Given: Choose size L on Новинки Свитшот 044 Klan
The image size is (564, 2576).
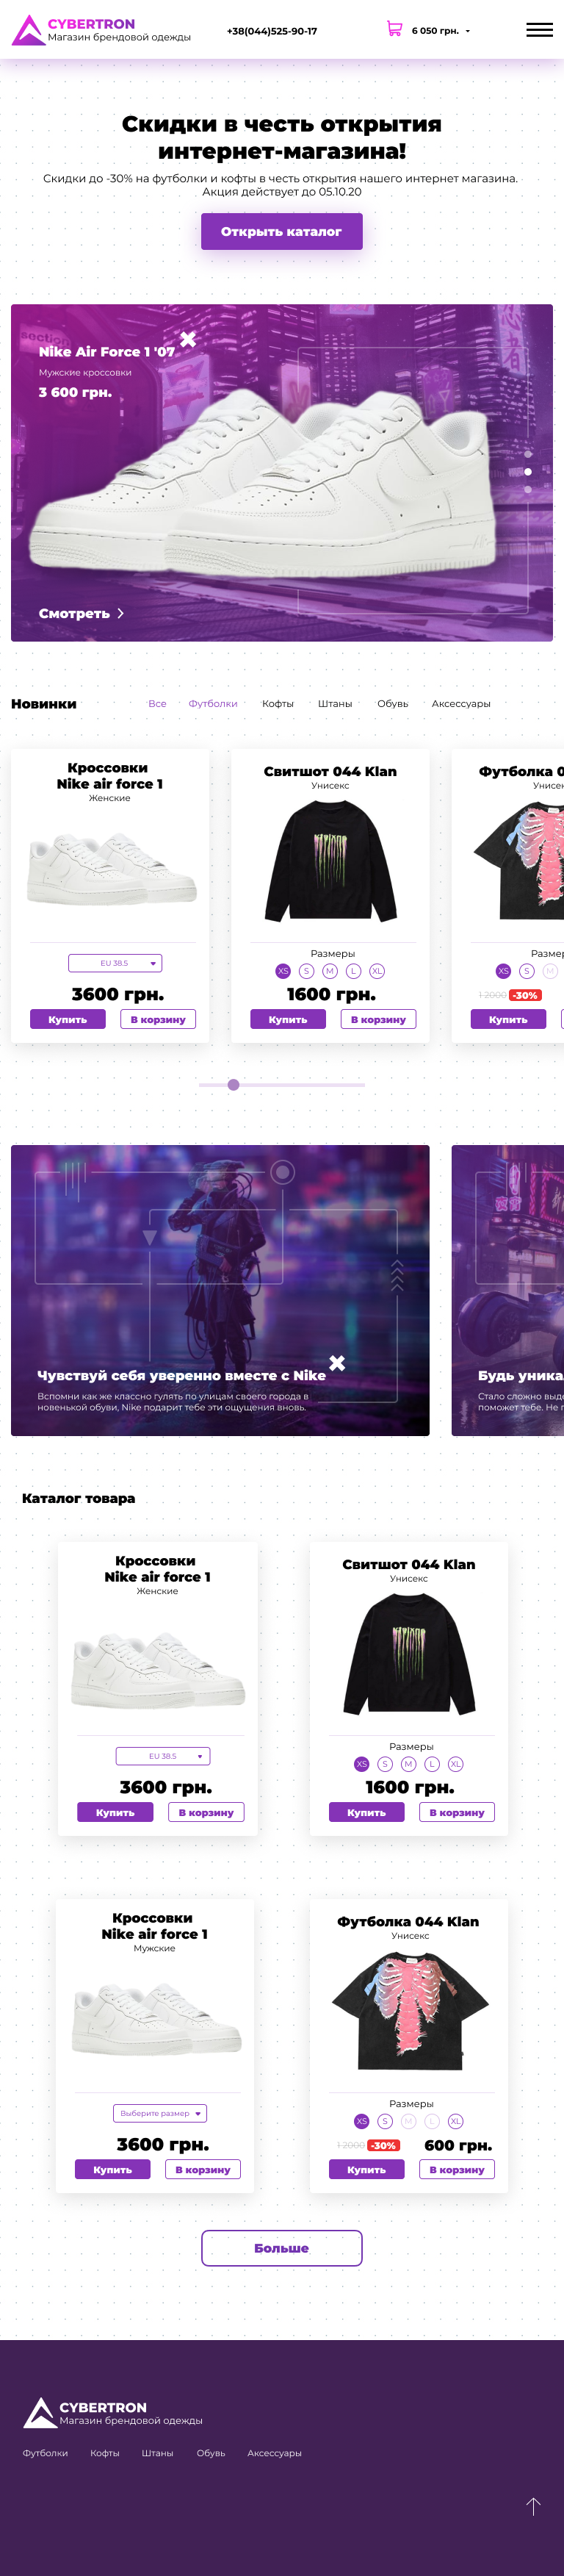Looking at the screenshot, I should [x=353, y=971].
